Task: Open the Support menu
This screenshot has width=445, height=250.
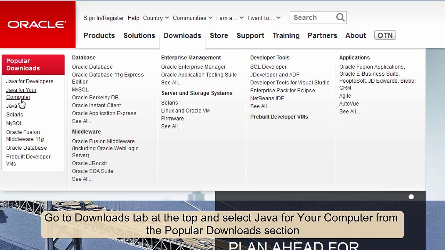Action: coord(250,35)
